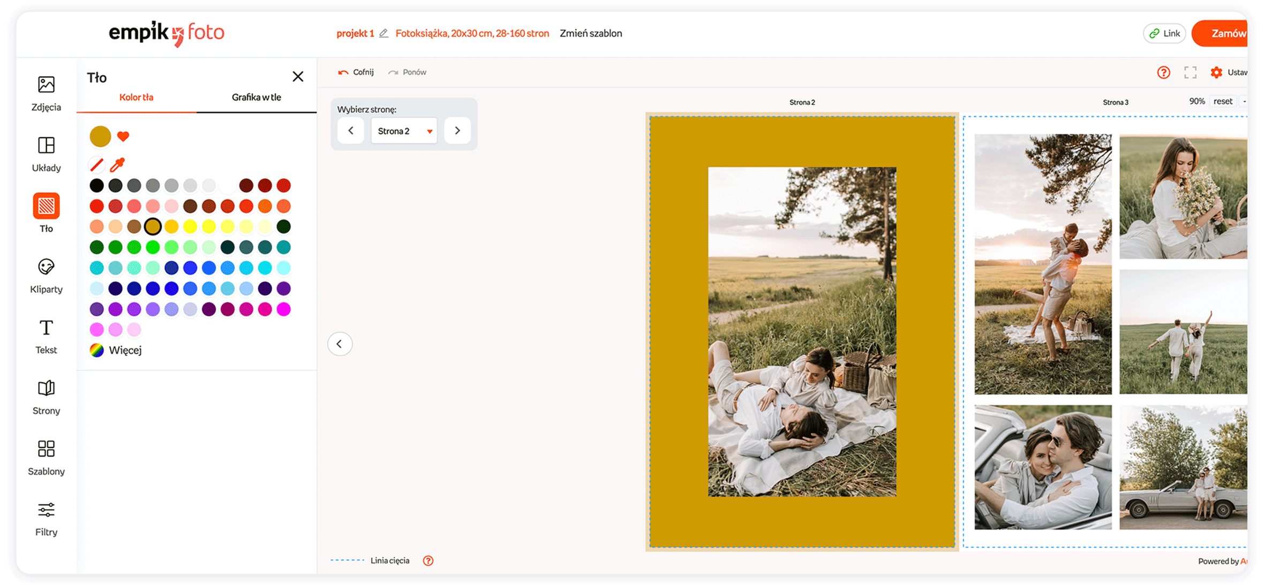Viewport: 1264px width, 585px height.
Task: Click the Cofnij undo button
Action: [356, 72]
